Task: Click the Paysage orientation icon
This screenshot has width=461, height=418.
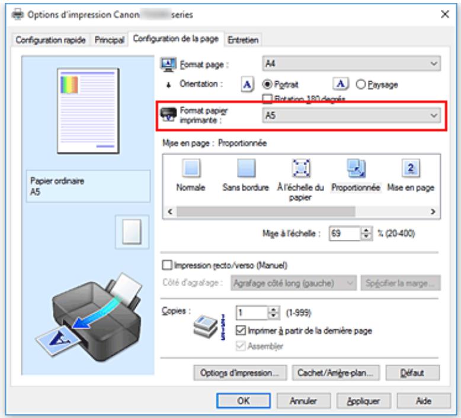Action: (x=341, y=84)
